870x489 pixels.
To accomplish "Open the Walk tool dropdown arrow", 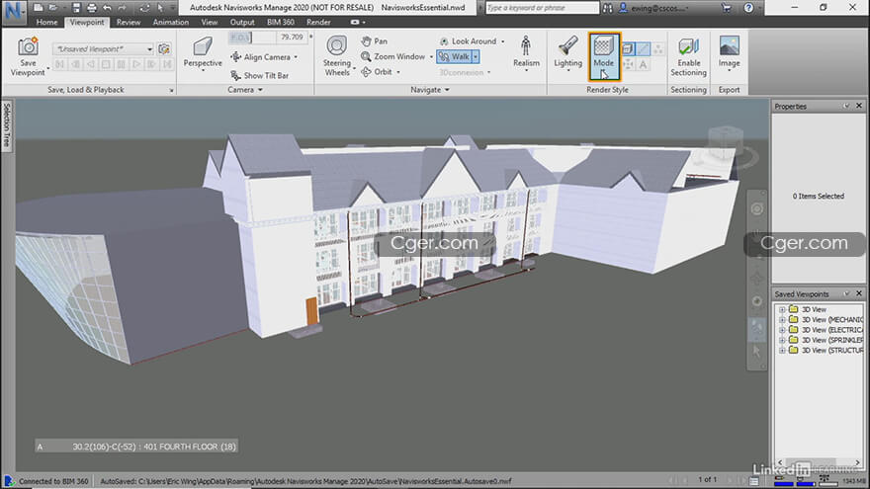I will pos(476,56).
